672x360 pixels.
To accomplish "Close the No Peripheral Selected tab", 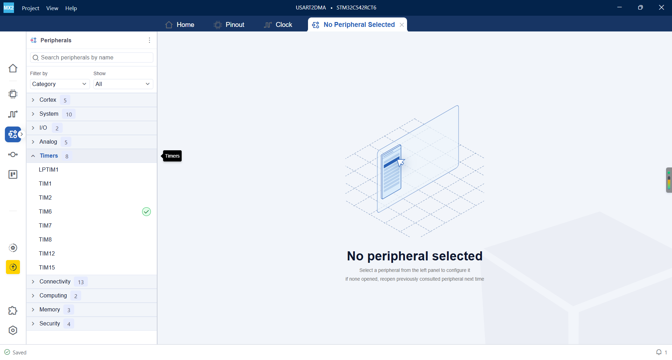I will 402,25.
